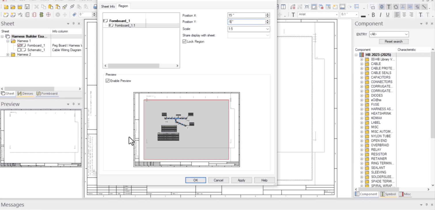435x210 pixels.
Task: Click the Reset search button
Action: click(x=393, y=41)
